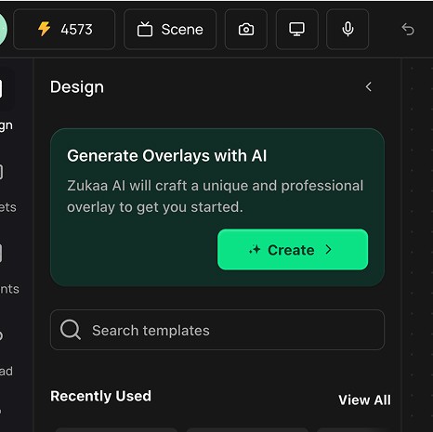Screen dimensions: 433x432
Task: Click the Design panel title
Action: [77, 87]
